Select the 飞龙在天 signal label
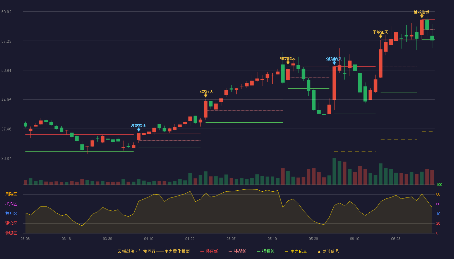The width and height of the screenshot is (454, 259). coord(206,91)
